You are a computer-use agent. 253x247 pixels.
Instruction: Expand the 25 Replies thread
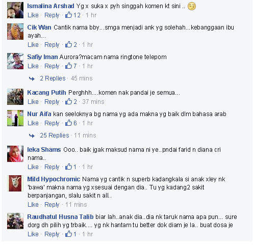[x=55, y=135]
